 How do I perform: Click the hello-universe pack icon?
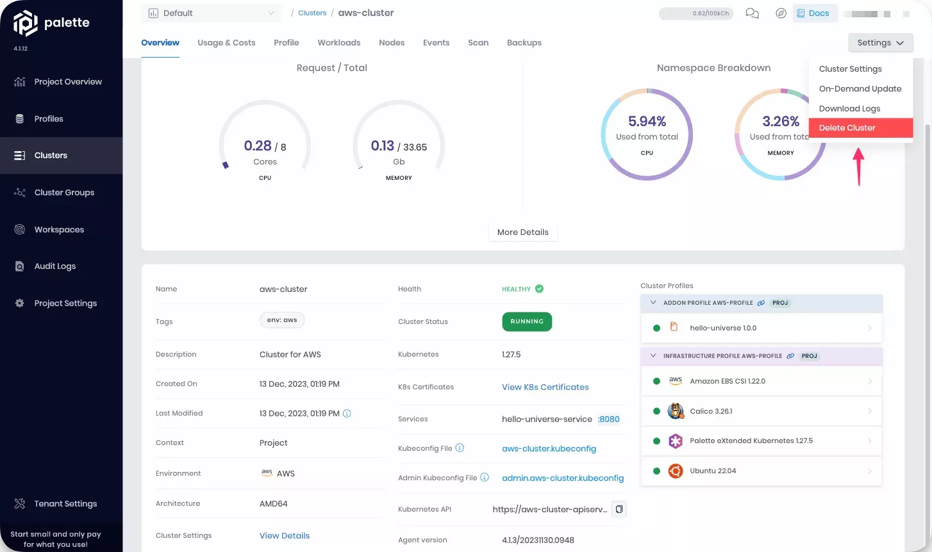[x=674, y=327]
